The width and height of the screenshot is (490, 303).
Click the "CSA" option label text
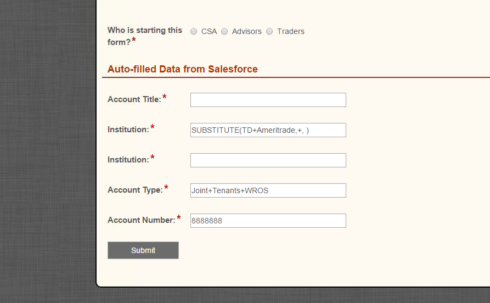209,31
